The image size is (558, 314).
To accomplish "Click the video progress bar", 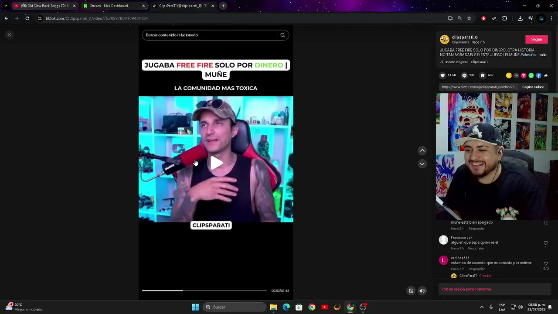I will click(204, 290).
